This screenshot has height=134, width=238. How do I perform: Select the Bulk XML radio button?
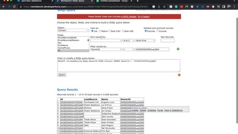click(123, 31)
